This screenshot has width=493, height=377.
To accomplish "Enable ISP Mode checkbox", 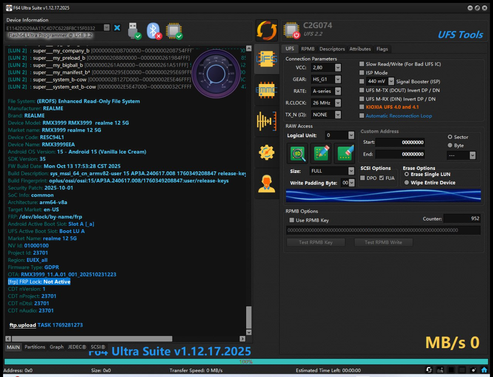I will (x=362, y=72).
